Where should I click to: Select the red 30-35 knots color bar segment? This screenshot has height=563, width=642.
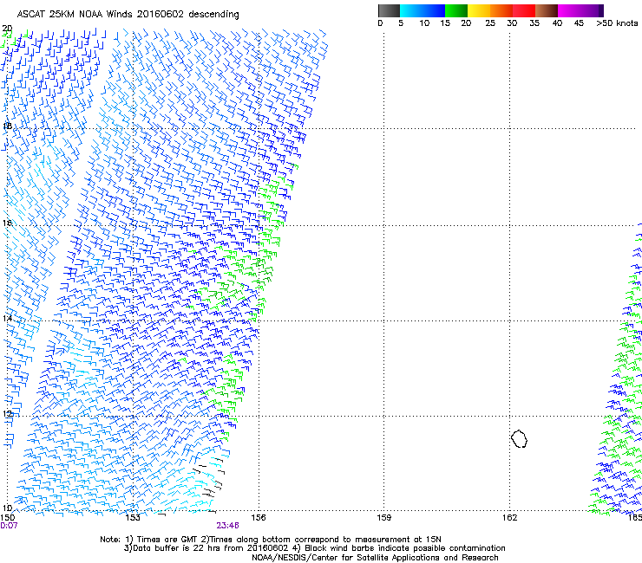[524, 10]
